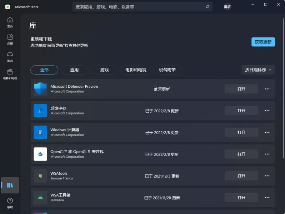Open Windows 计算器 with 打开 button
Screen dimensions: 285x214
pos(241,132)
